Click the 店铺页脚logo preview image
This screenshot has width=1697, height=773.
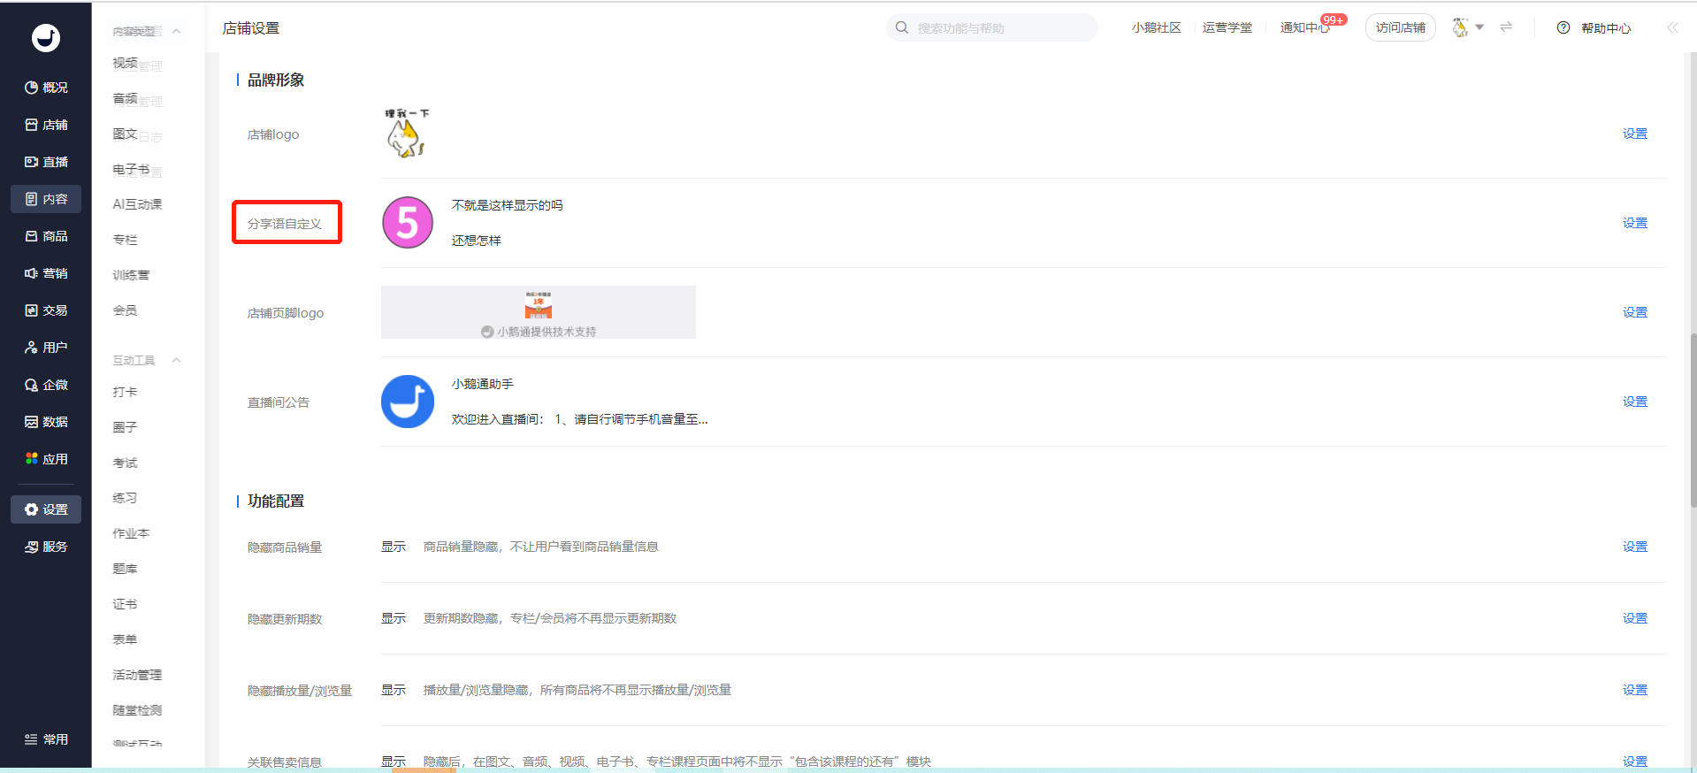click(538, 312)
